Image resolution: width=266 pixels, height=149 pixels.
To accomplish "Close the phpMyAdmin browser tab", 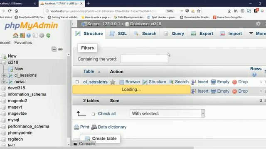I will (81, 3).
